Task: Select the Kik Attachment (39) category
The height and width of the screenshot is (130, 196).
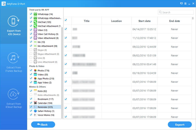Action: tap(47, 46)
